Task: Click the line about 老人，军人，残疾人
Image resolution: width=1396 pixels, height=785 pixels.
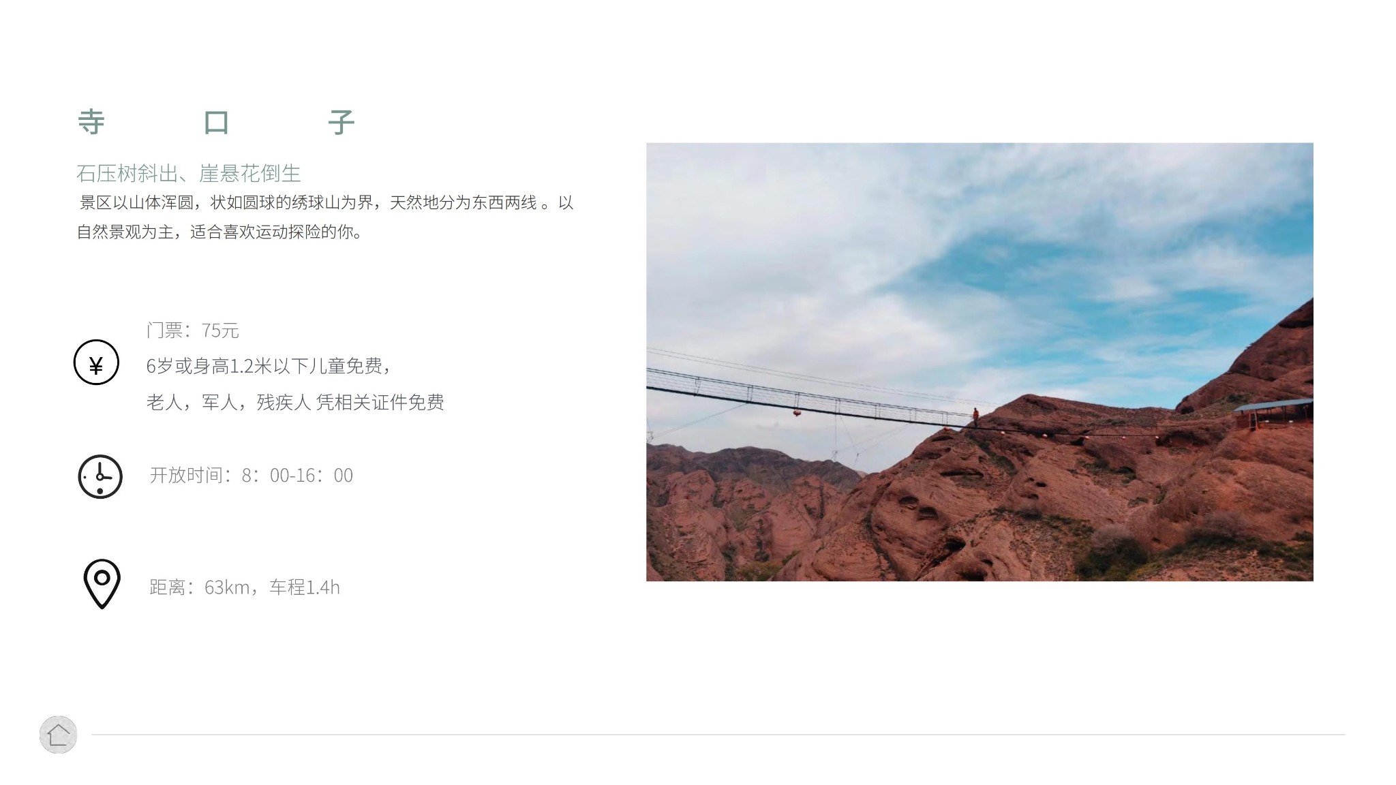Action: pos(295,402)
